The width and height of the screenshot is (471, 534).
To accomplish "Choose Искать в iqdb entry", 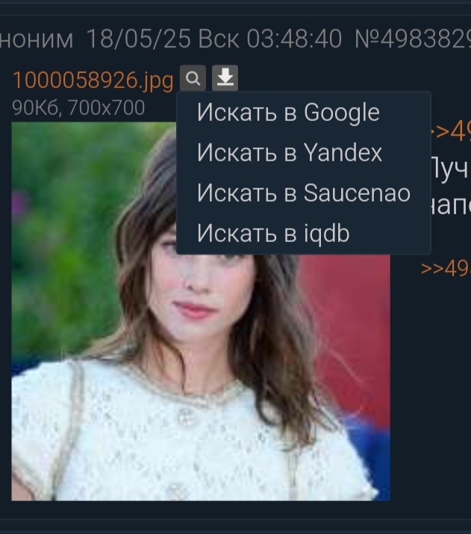I will (304, 233).
